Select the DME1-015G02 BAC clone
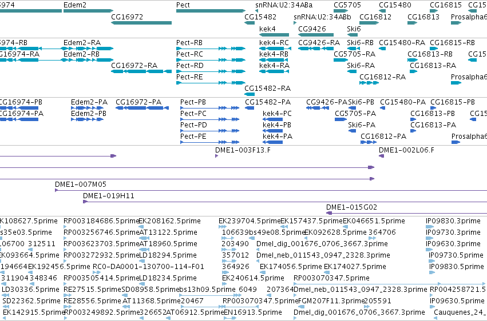This screenshot has height=321, width=487. tap(406, 213)
